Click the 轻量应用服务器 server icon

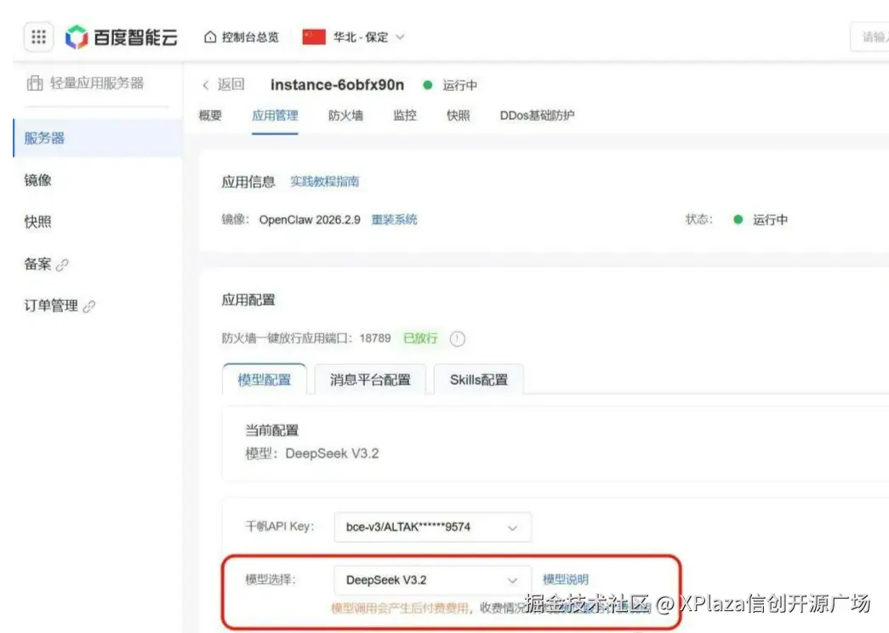[35, 83]
